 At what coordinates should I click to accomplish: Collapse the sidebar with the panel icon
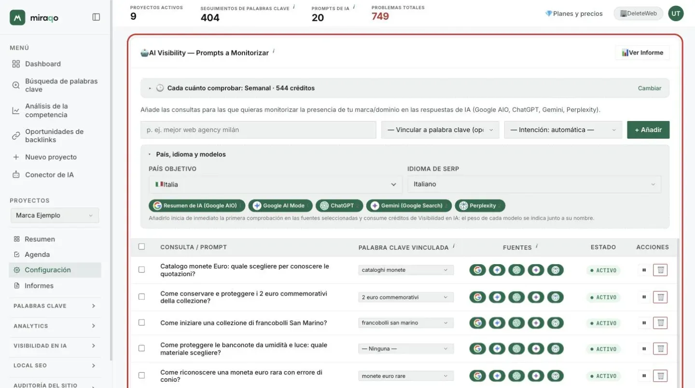pyautogui.click(x=96, y=17)
